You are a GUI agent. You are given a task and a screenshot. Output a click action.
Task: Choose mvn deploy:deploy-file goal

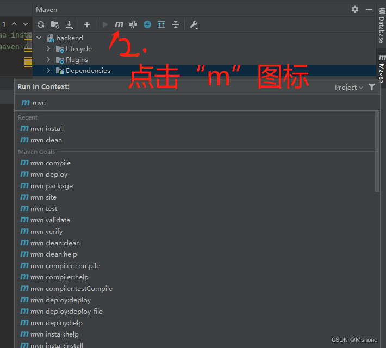61,312
